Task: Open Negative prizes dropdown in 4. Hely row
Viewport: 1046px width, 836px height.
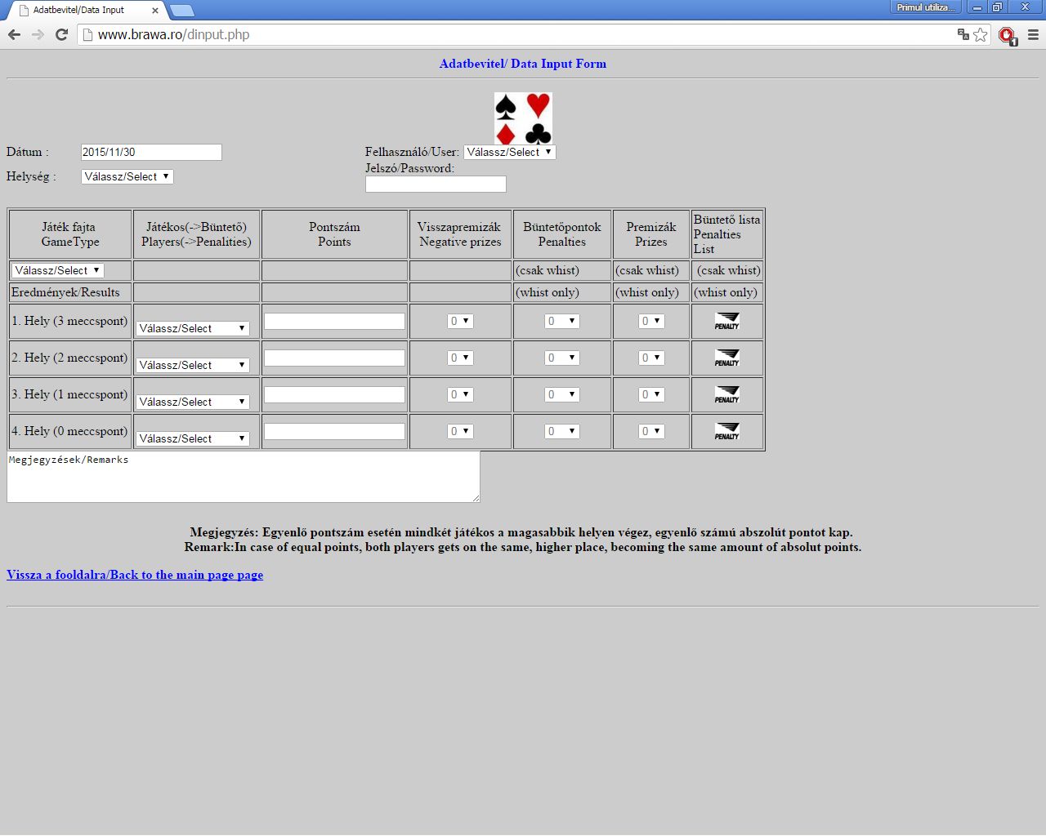Action: tap(460, 431)
